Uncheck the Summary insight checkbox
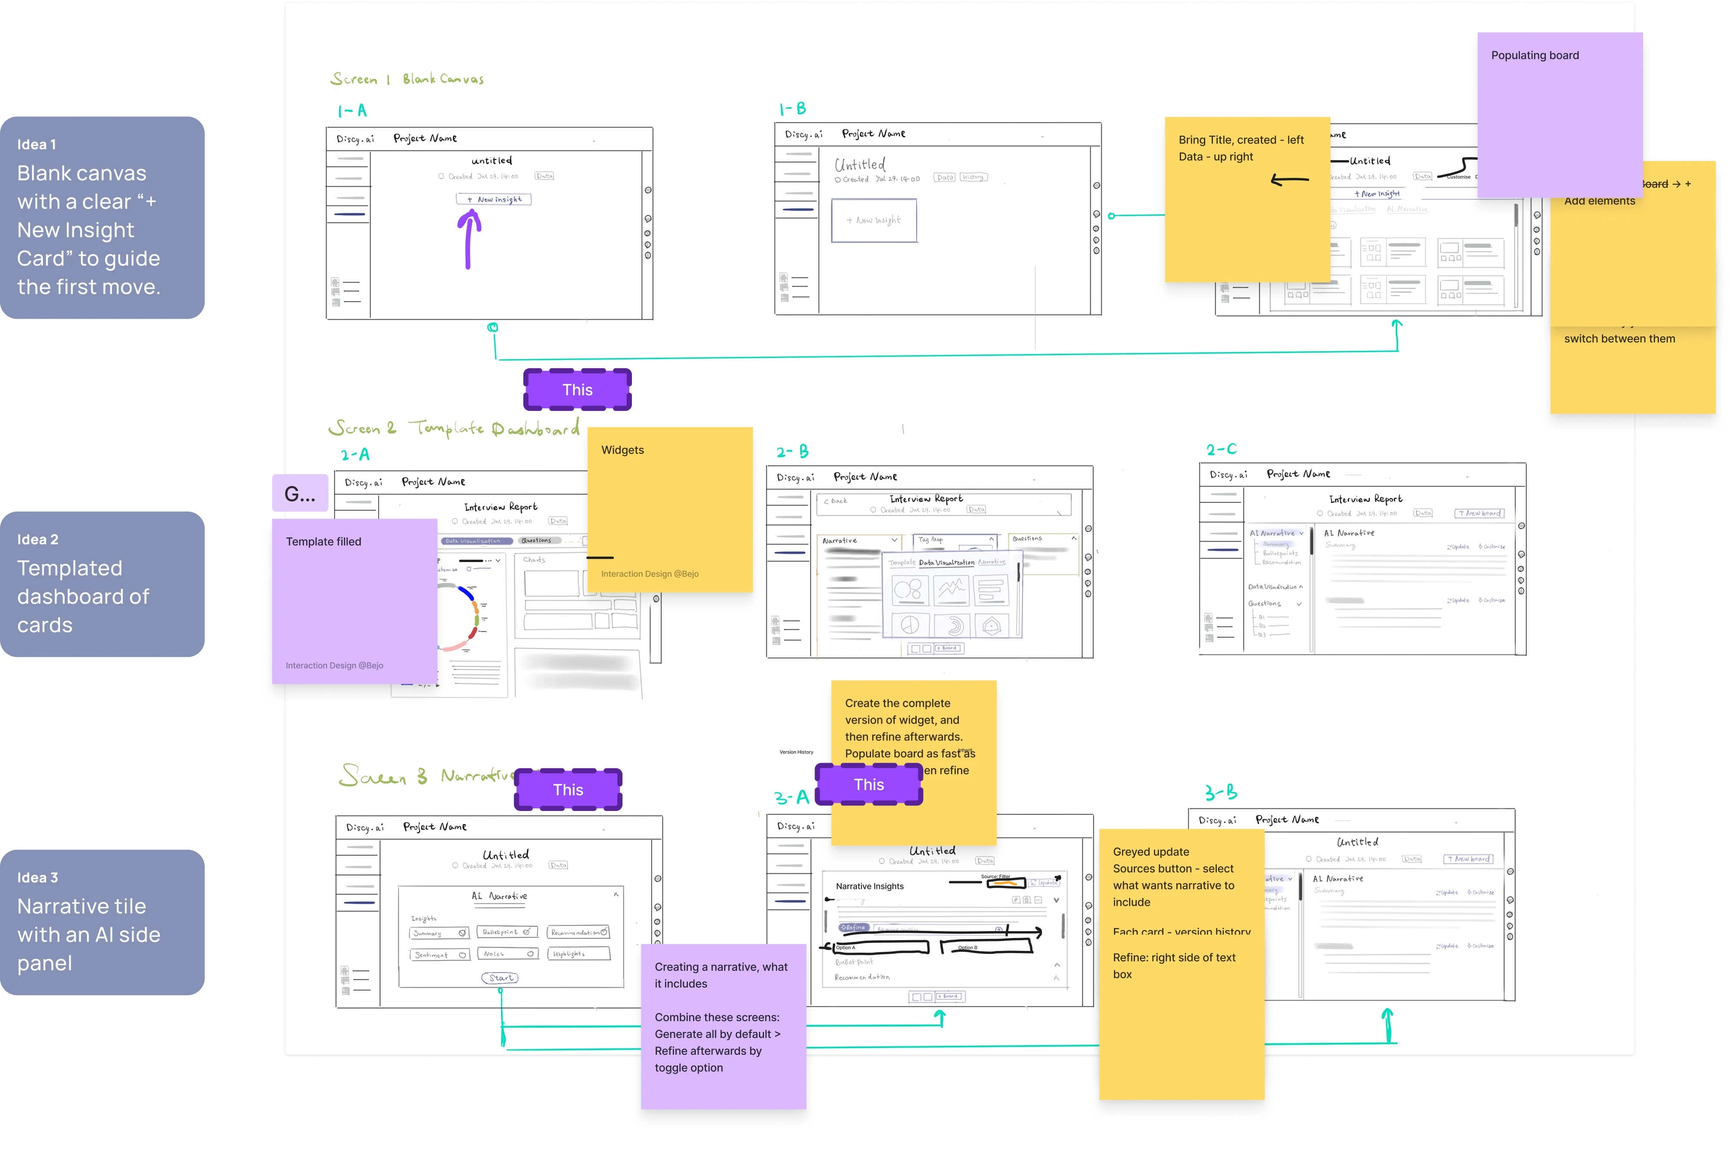The image size is (1729, 1168). (462, 933)
